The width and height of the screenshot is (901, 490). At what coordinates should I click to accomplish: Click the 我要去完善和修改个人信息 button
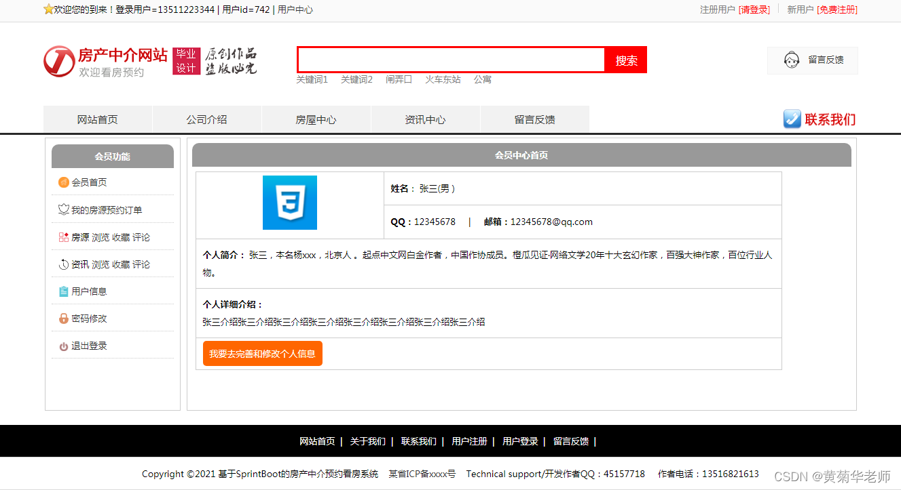[263, 353]
